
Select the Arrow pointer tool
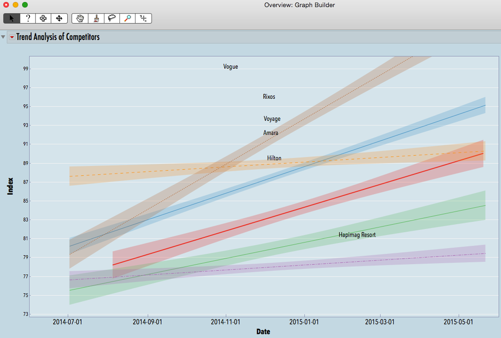12,19
